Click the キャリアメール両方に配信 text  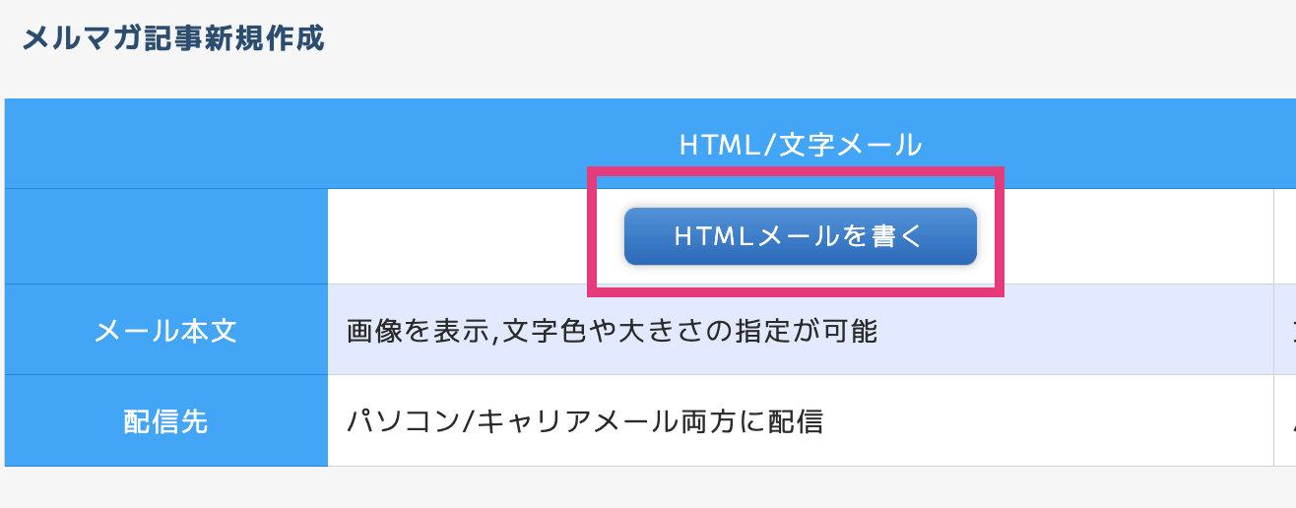click(649, 421)
